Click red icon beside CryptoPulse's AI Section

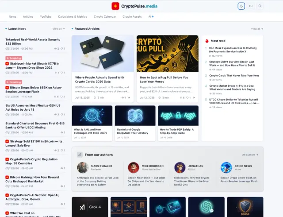7,195
